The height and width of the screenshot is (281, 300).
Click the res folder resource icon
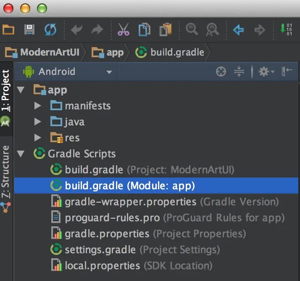click(57, 138)
